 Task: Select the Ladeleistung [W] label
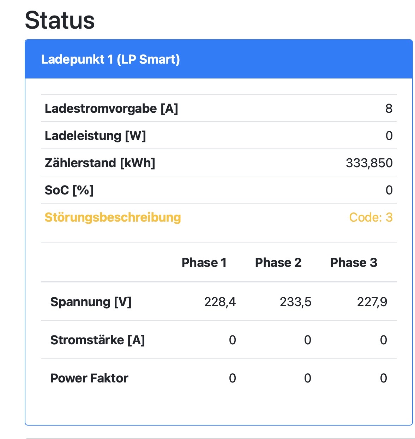click(95, 136)
